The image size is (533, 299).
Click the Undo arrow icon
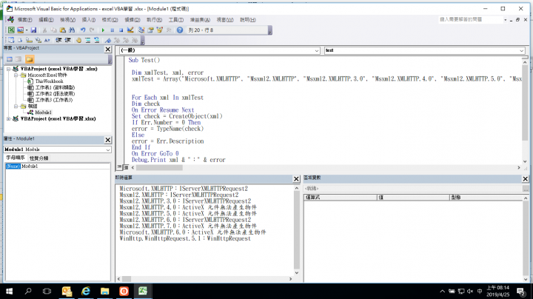click(83, 30)
